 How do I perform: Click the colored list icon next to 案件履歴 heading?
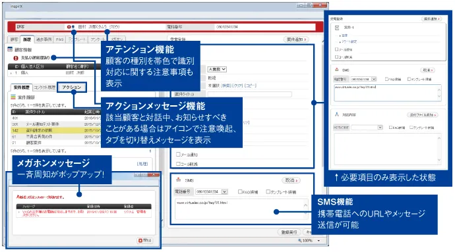coord(13,97)
